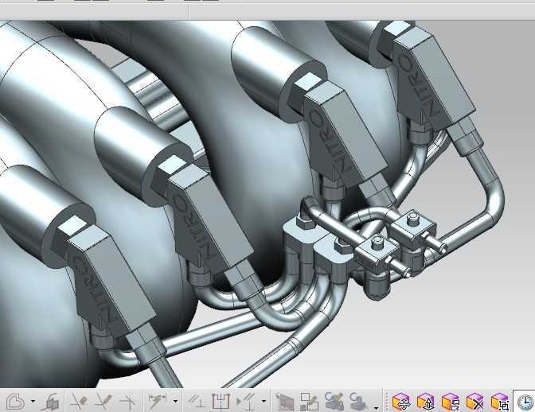Click the grayed sketch view image icon
Screen dimensions: 535x412
point(284,402)
